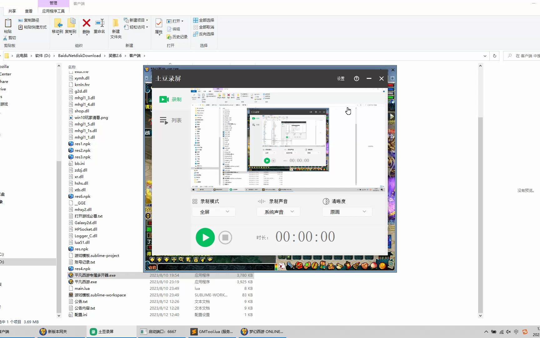Select the file 平凡西游.exe

point(86,282)
